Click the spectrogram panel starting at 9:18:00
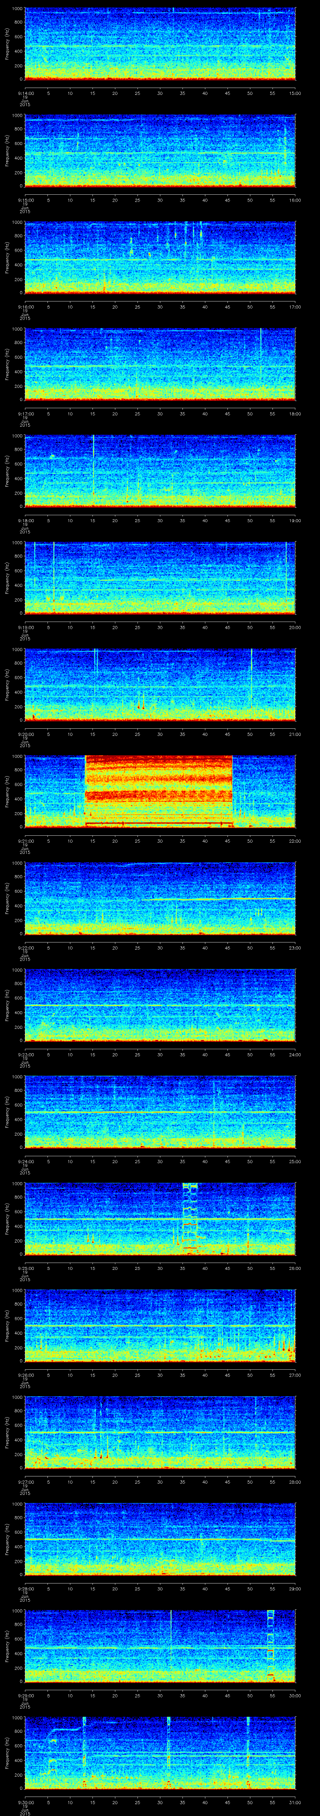Viewport: 320px width, 1816px height. (160, 472)
